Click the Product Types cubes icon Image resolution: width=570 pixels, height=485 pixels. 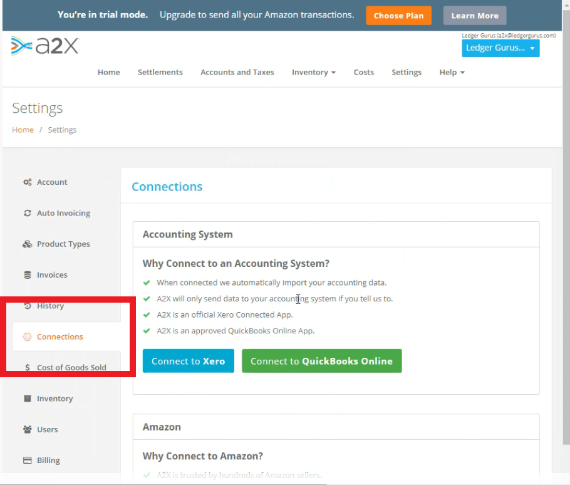click(x=28, y=244)
